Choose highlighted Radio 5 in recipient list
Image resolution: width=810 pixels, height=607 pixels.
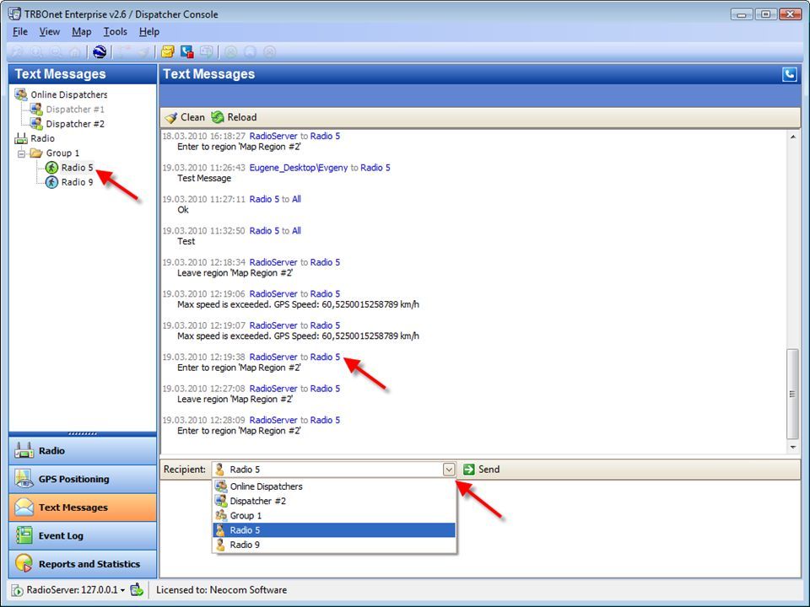click(x=334, y=530)
